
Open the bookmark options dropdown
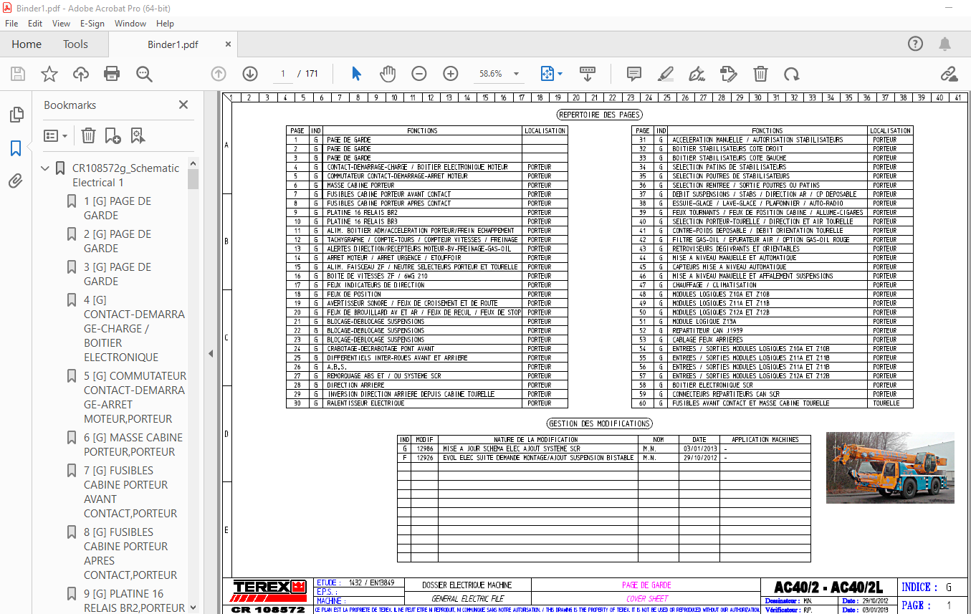(56, 135)
